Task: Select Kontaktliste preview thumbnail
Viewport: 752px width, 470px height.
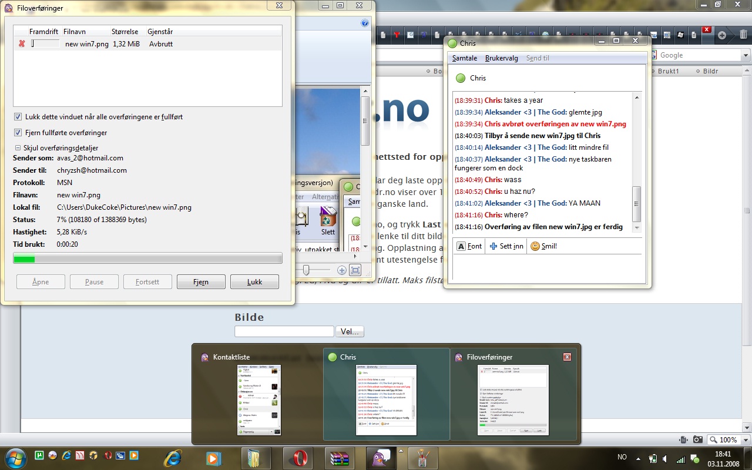Action: pyautogui.click(x=258, y=399)
